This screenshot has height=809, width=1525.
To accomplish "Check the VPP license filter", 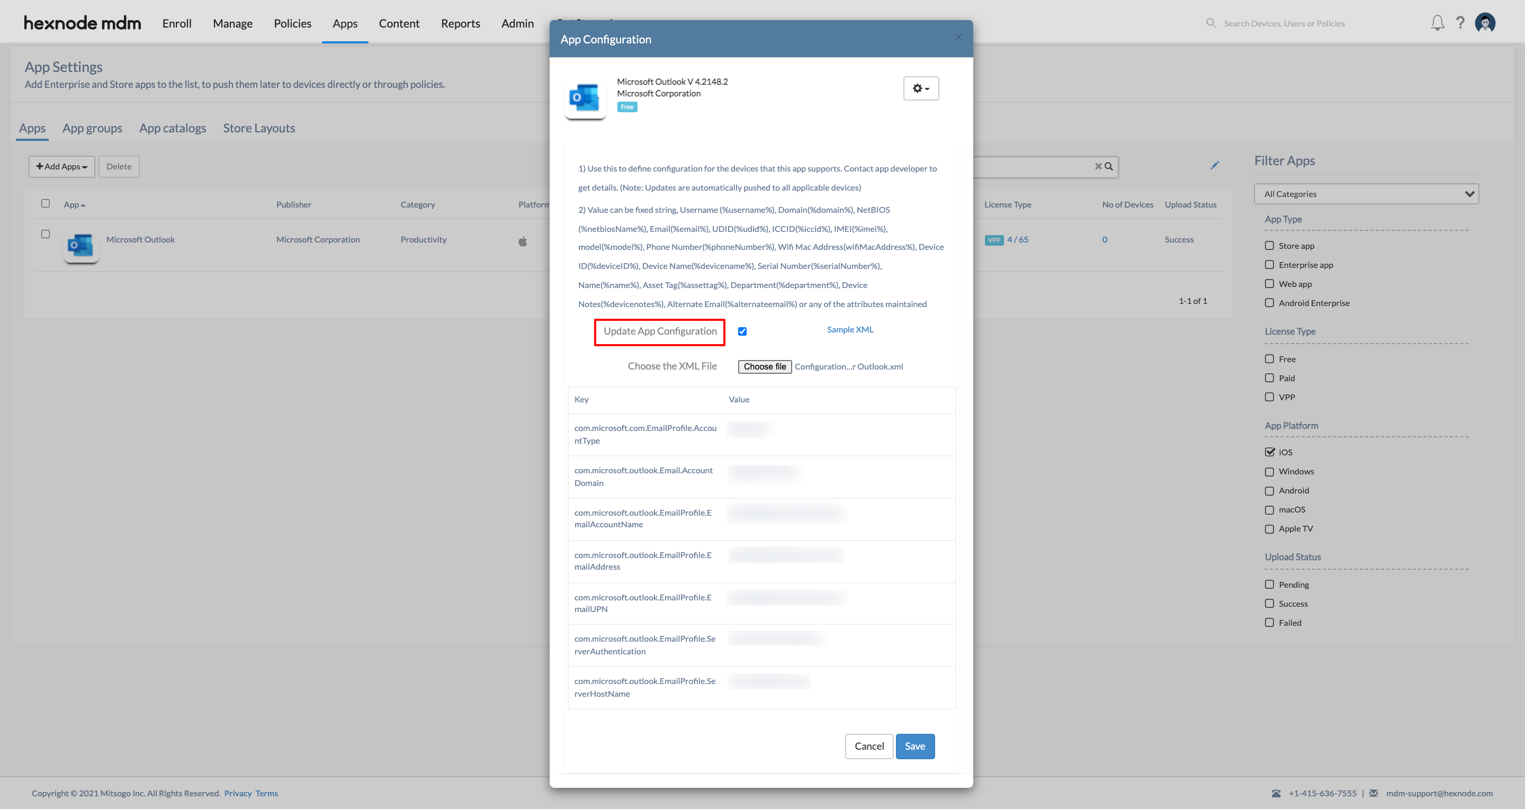I will [1269, 397].
